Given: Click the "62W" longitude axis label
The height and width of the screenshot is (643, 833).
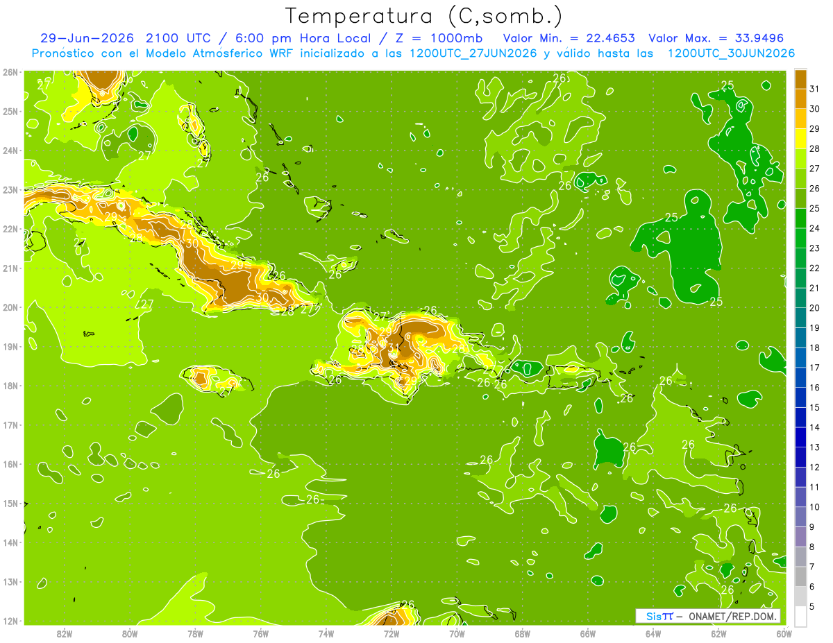Looking at the screenshot, I should click(x=718, y=633).
